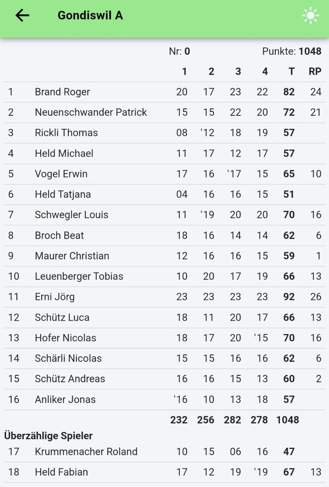This screenshot has width=329, height=487.
Task: Tap on Rickli Thomas entry
Action: click(66, 133)
